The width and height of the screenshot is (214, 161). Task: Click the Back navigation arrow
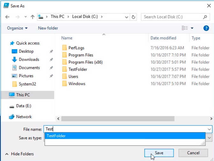7,17
